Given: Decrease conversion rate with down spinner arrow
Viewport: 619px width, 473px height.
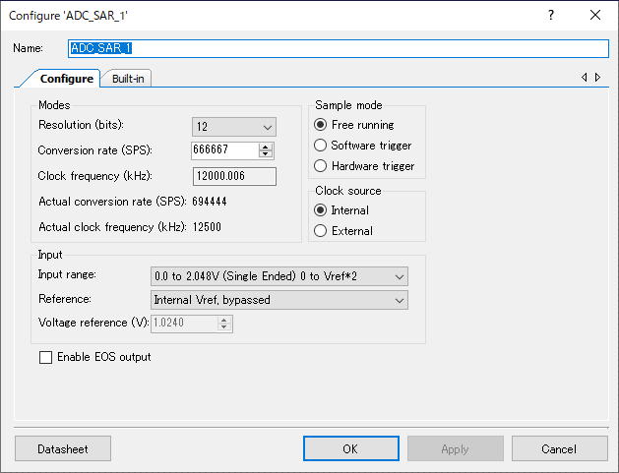Looking at the screenshot, I should [266, 153].
